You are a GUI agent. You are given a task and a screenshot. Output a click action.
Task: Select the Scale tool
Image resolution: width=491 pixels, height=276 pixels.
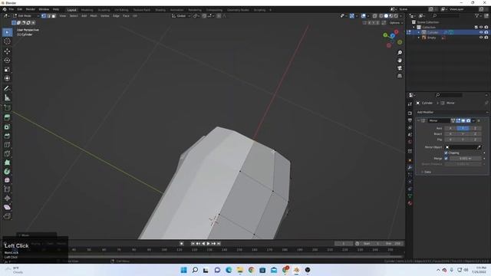pos(7,69)
